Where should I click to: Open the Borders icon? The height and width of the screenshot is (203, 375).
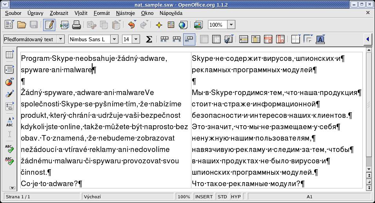296,39
